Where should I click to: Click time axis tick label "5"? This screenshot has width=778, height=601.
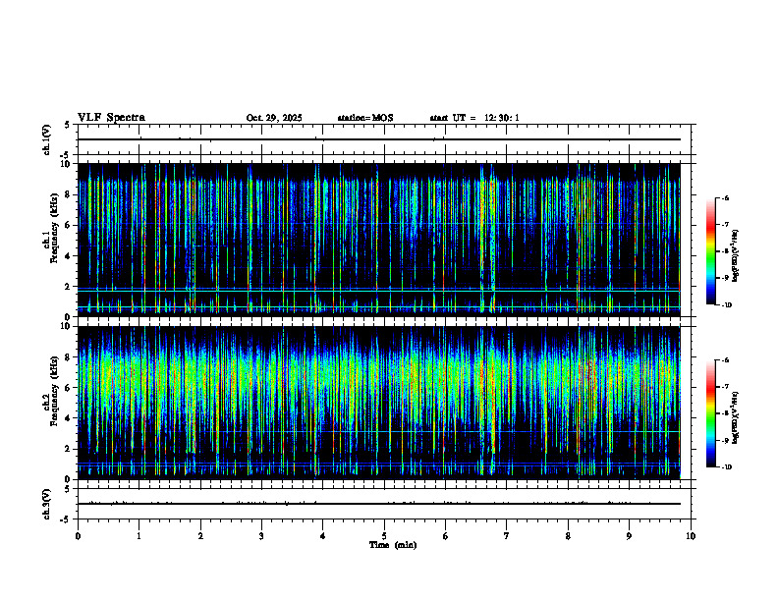pos(384,536)
